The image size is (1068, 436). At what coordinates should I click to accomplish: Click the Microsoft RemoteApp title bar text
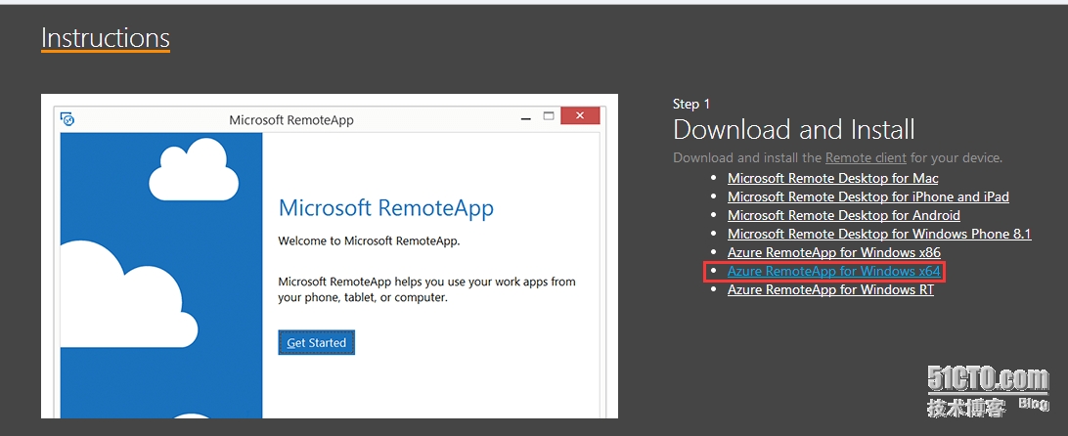click(x=291, y=120)
